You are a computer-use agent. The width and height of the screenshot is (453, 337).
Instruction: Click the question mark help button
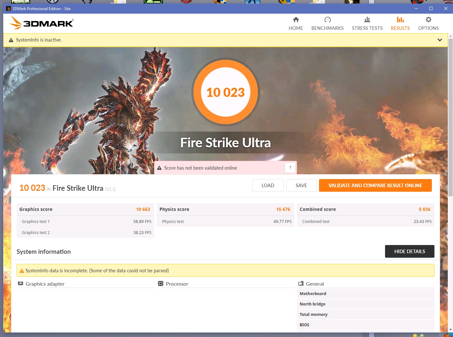pos(290,168)
